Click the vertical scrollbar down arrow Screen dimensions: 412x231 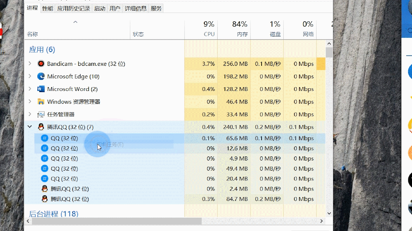[329, 213]
